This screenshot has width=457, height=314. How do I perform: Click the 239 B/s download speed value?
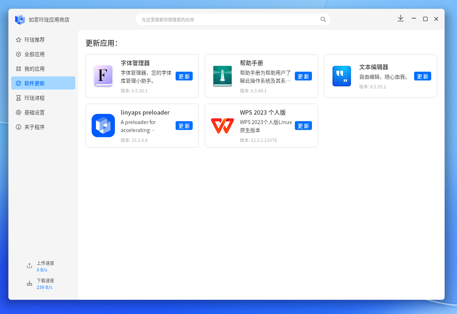44,287
